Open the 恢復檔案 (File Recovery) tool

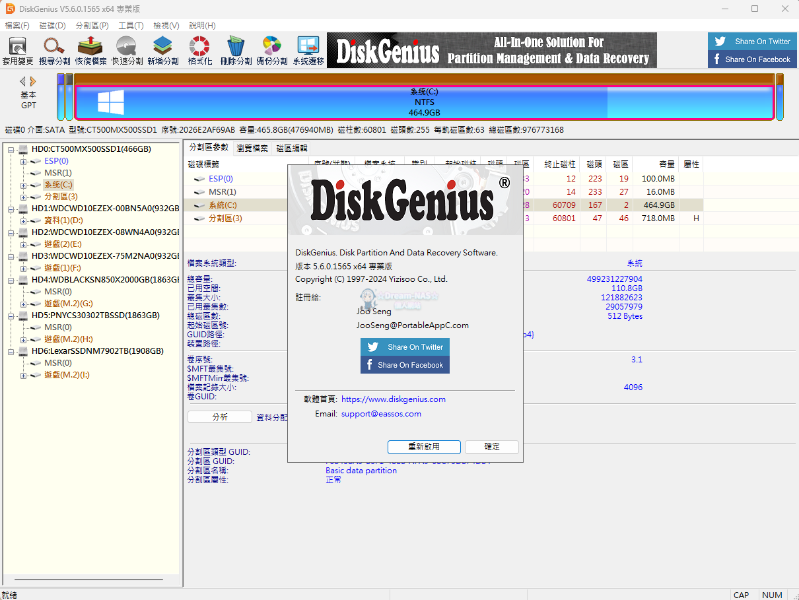coord(89,50)
